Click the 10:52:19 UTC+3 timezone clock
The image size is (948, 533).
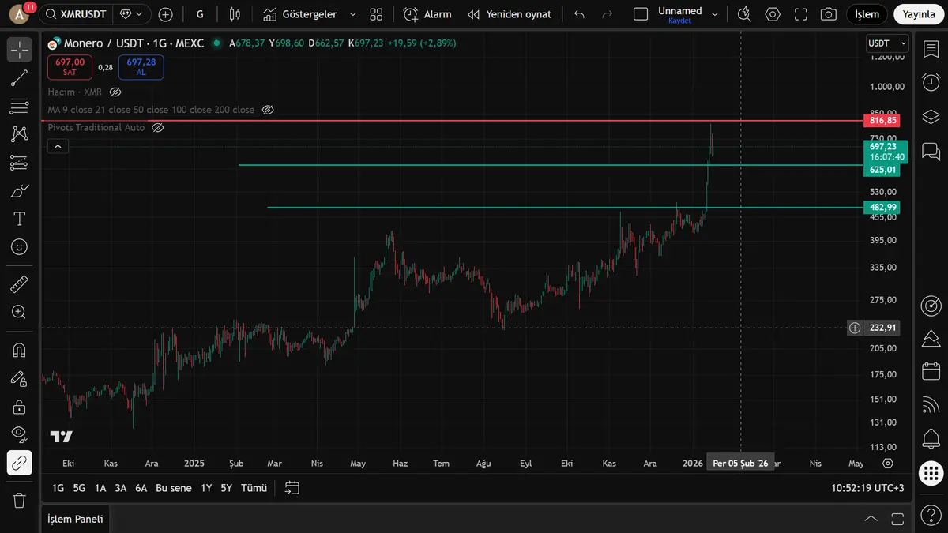click(x=867, y=488)
